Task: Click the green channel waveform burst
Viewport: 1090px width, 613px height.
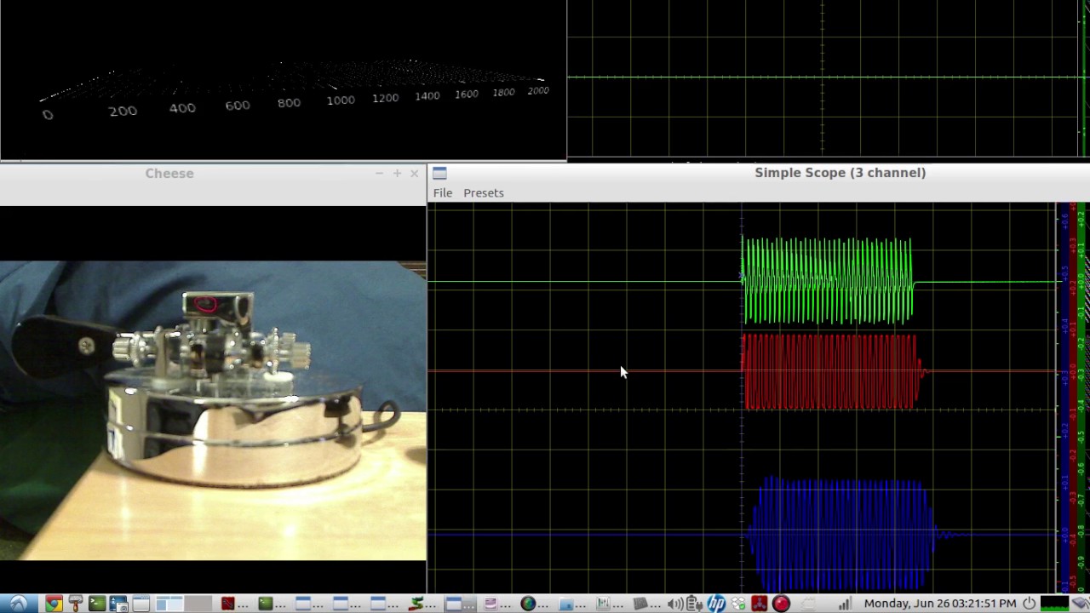Action: point(827,281)
